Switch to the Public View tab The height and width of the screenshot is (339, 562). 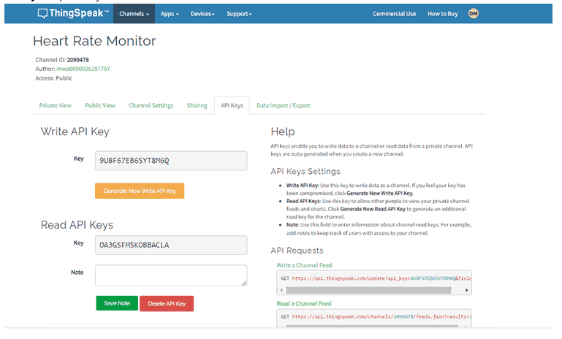point(100,105)
